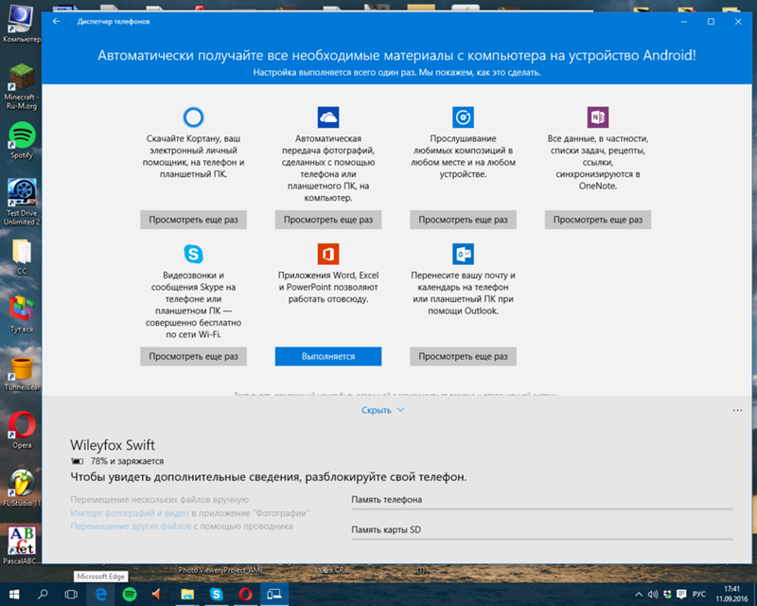Open Microsoft Edge from taskbar
Screen dimensions: 757x606
click(x=100, y=595)
